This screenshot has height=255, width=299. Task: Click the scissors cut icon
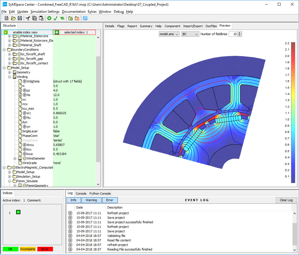click(x=28, y=18)
